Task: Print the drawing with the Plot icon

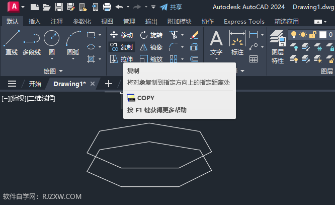Action: (x=107, y=7)
